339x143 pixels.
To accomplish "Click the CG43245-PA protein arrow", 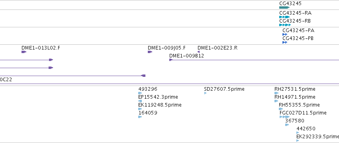I will pyautogui.click(x=285, y=34).
